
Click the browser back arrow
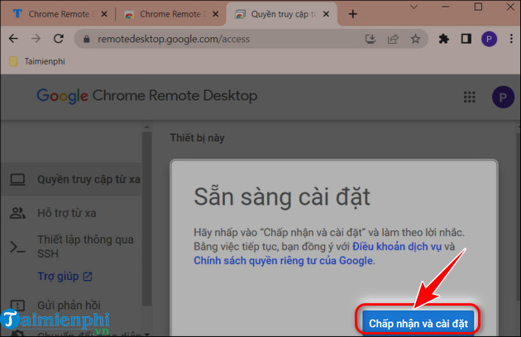[13, 39]
